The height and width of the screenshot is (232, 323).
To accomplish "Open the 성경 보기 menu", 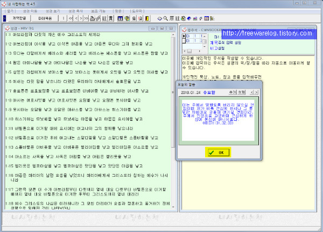I will coord(53,11).
